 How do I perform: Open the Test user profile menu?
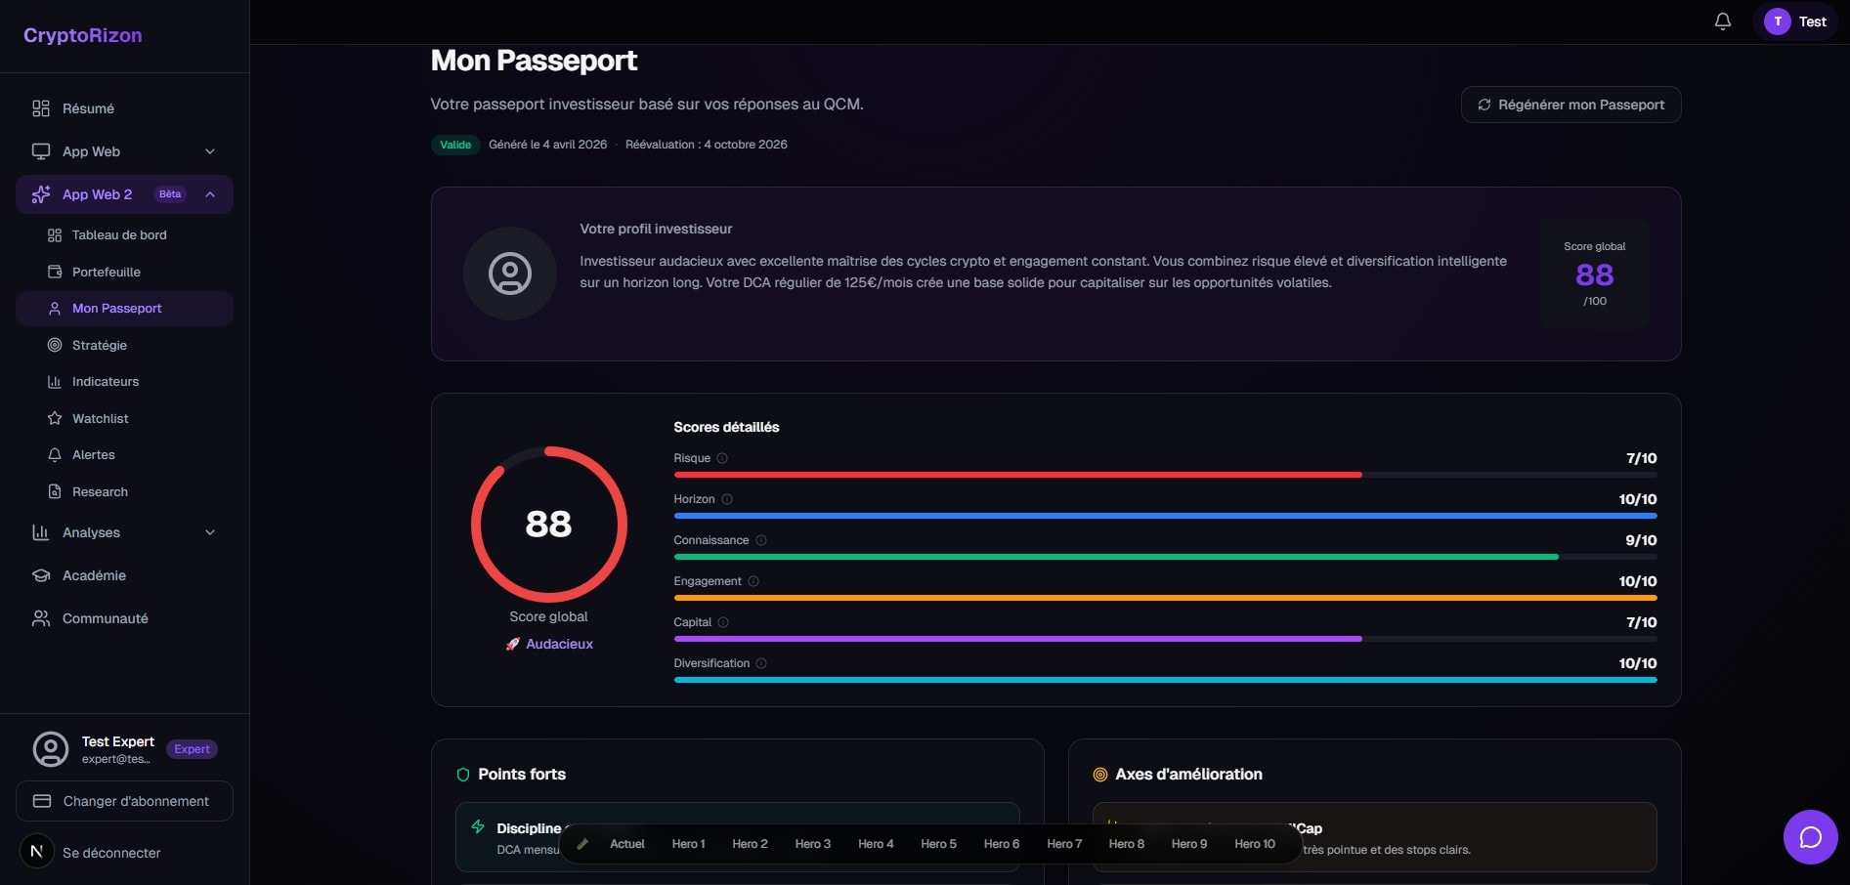click(1795, 21)
